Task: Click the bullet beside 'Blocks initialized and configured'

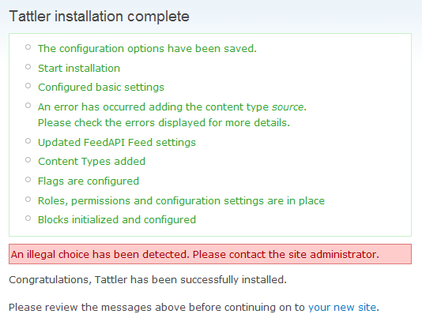Action: [28, 218]
